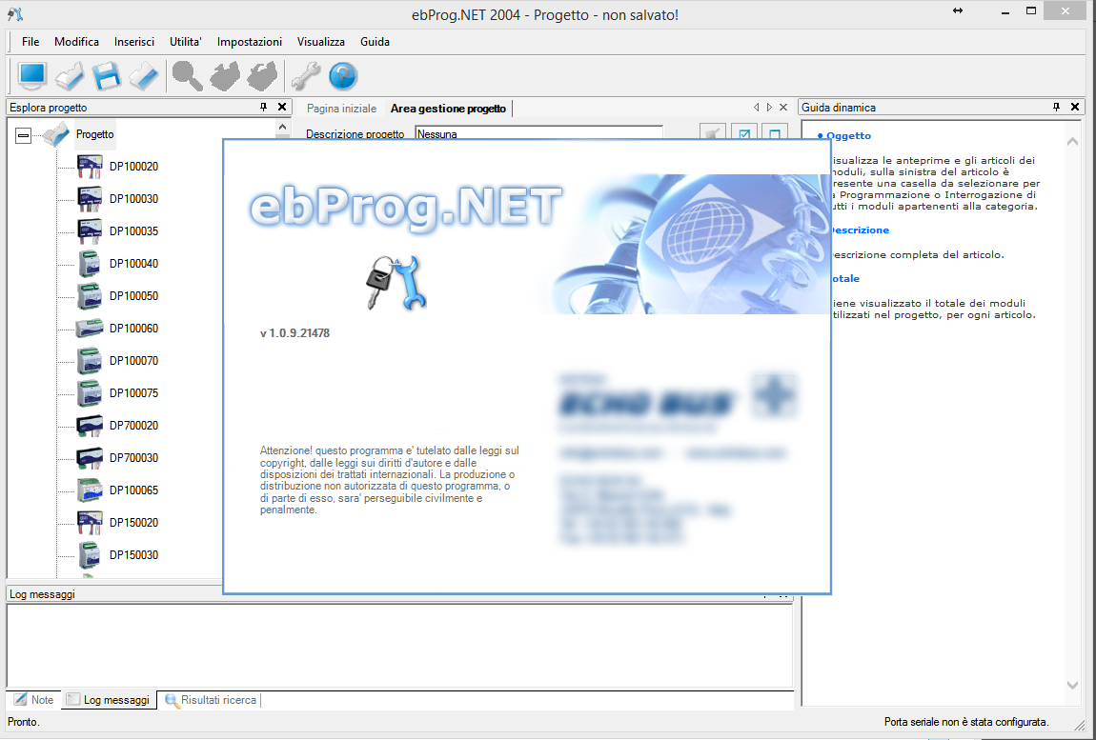
Task: Select the DP100060 module icon
Action: (90, 328)
